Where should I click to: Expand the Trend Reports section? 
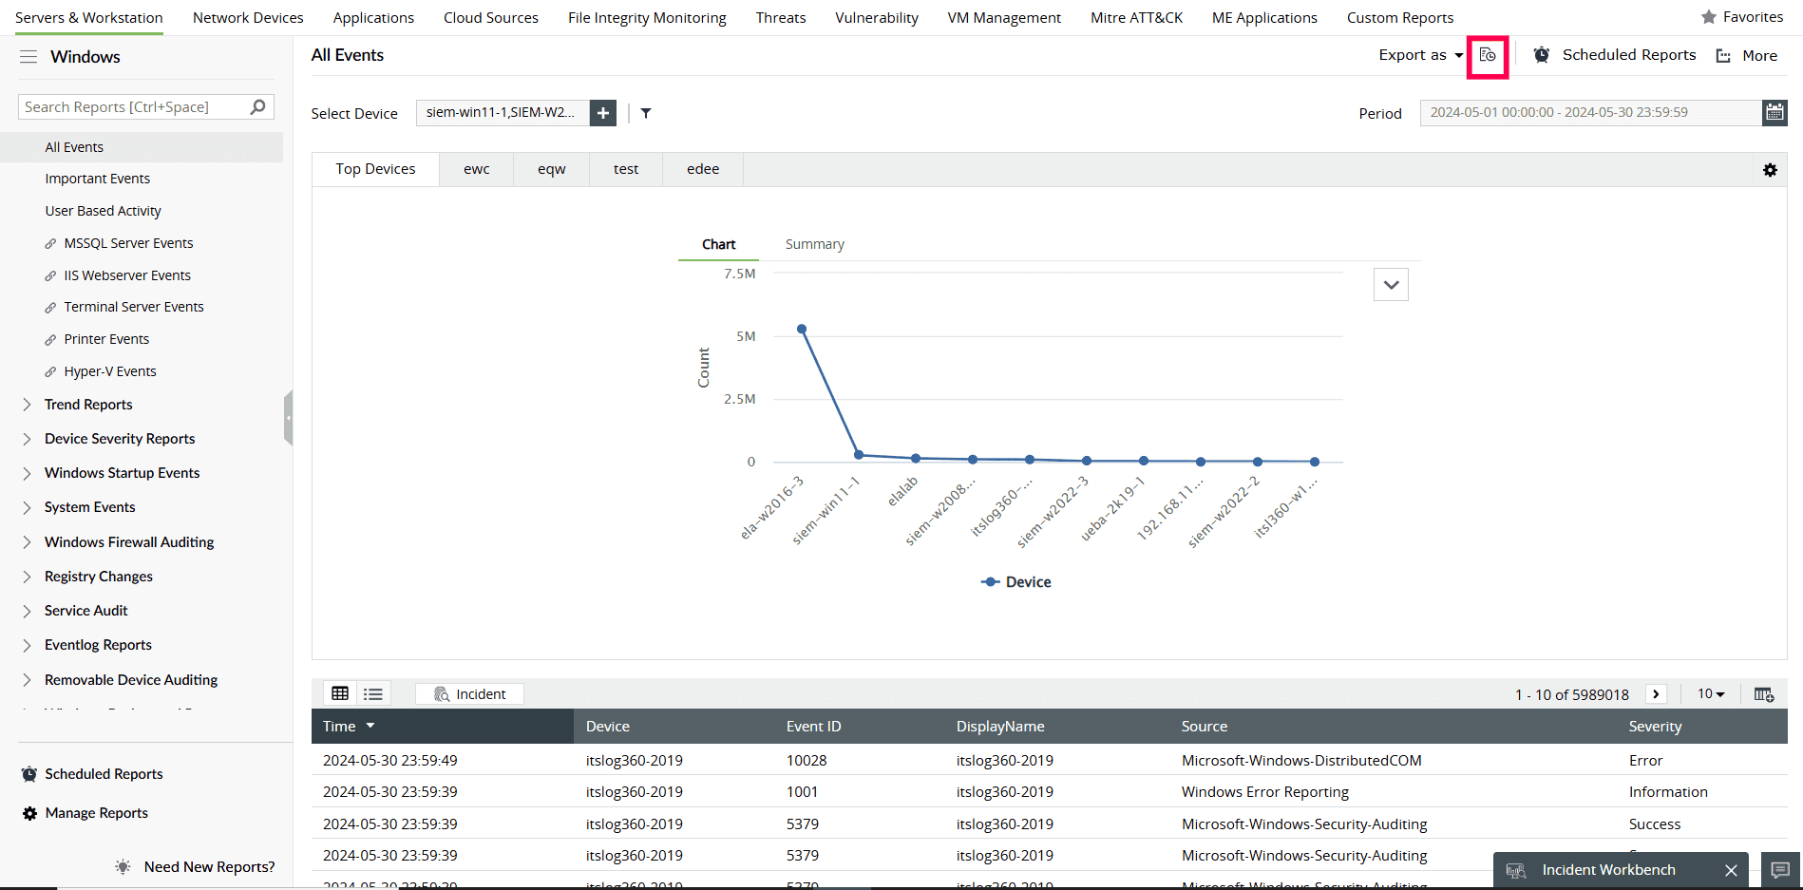tap(88, 404)
